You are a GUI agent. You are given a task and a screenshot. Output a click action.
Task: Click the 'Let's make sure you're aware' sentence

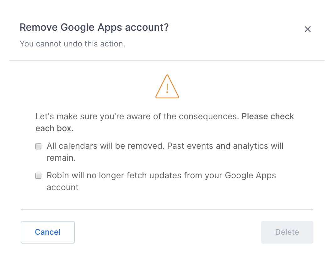137,116
